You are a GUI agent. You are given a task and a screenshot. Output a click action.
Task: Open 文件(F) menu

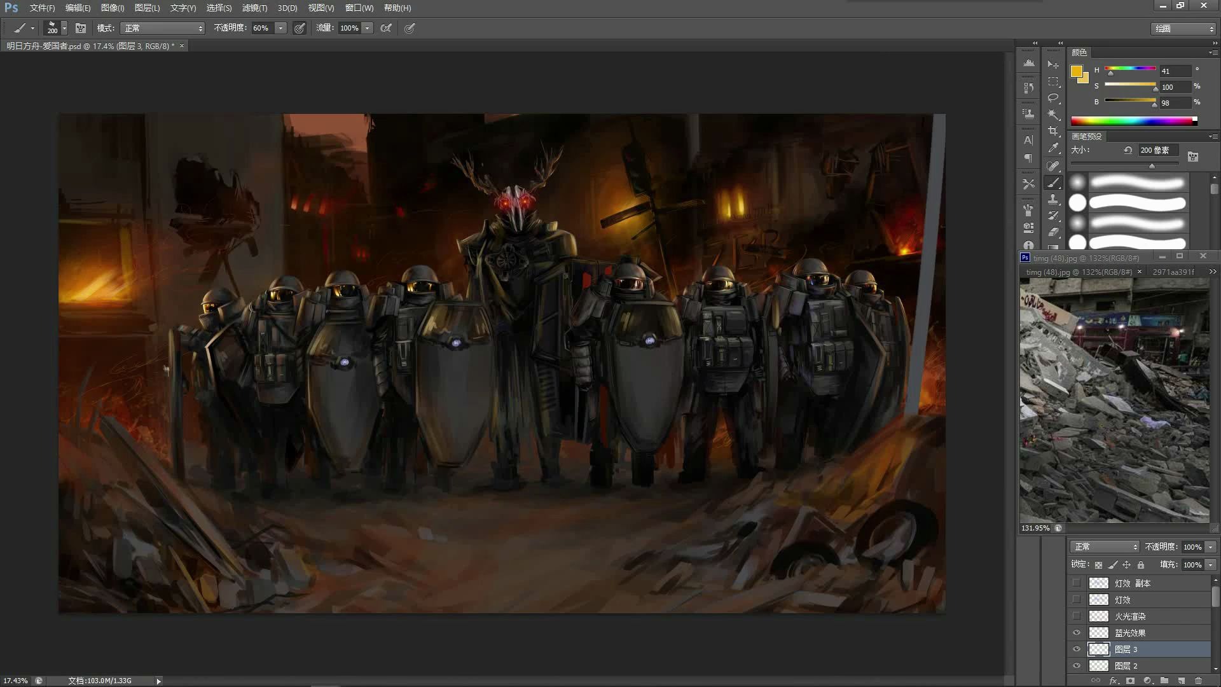(x=42, y=8)
